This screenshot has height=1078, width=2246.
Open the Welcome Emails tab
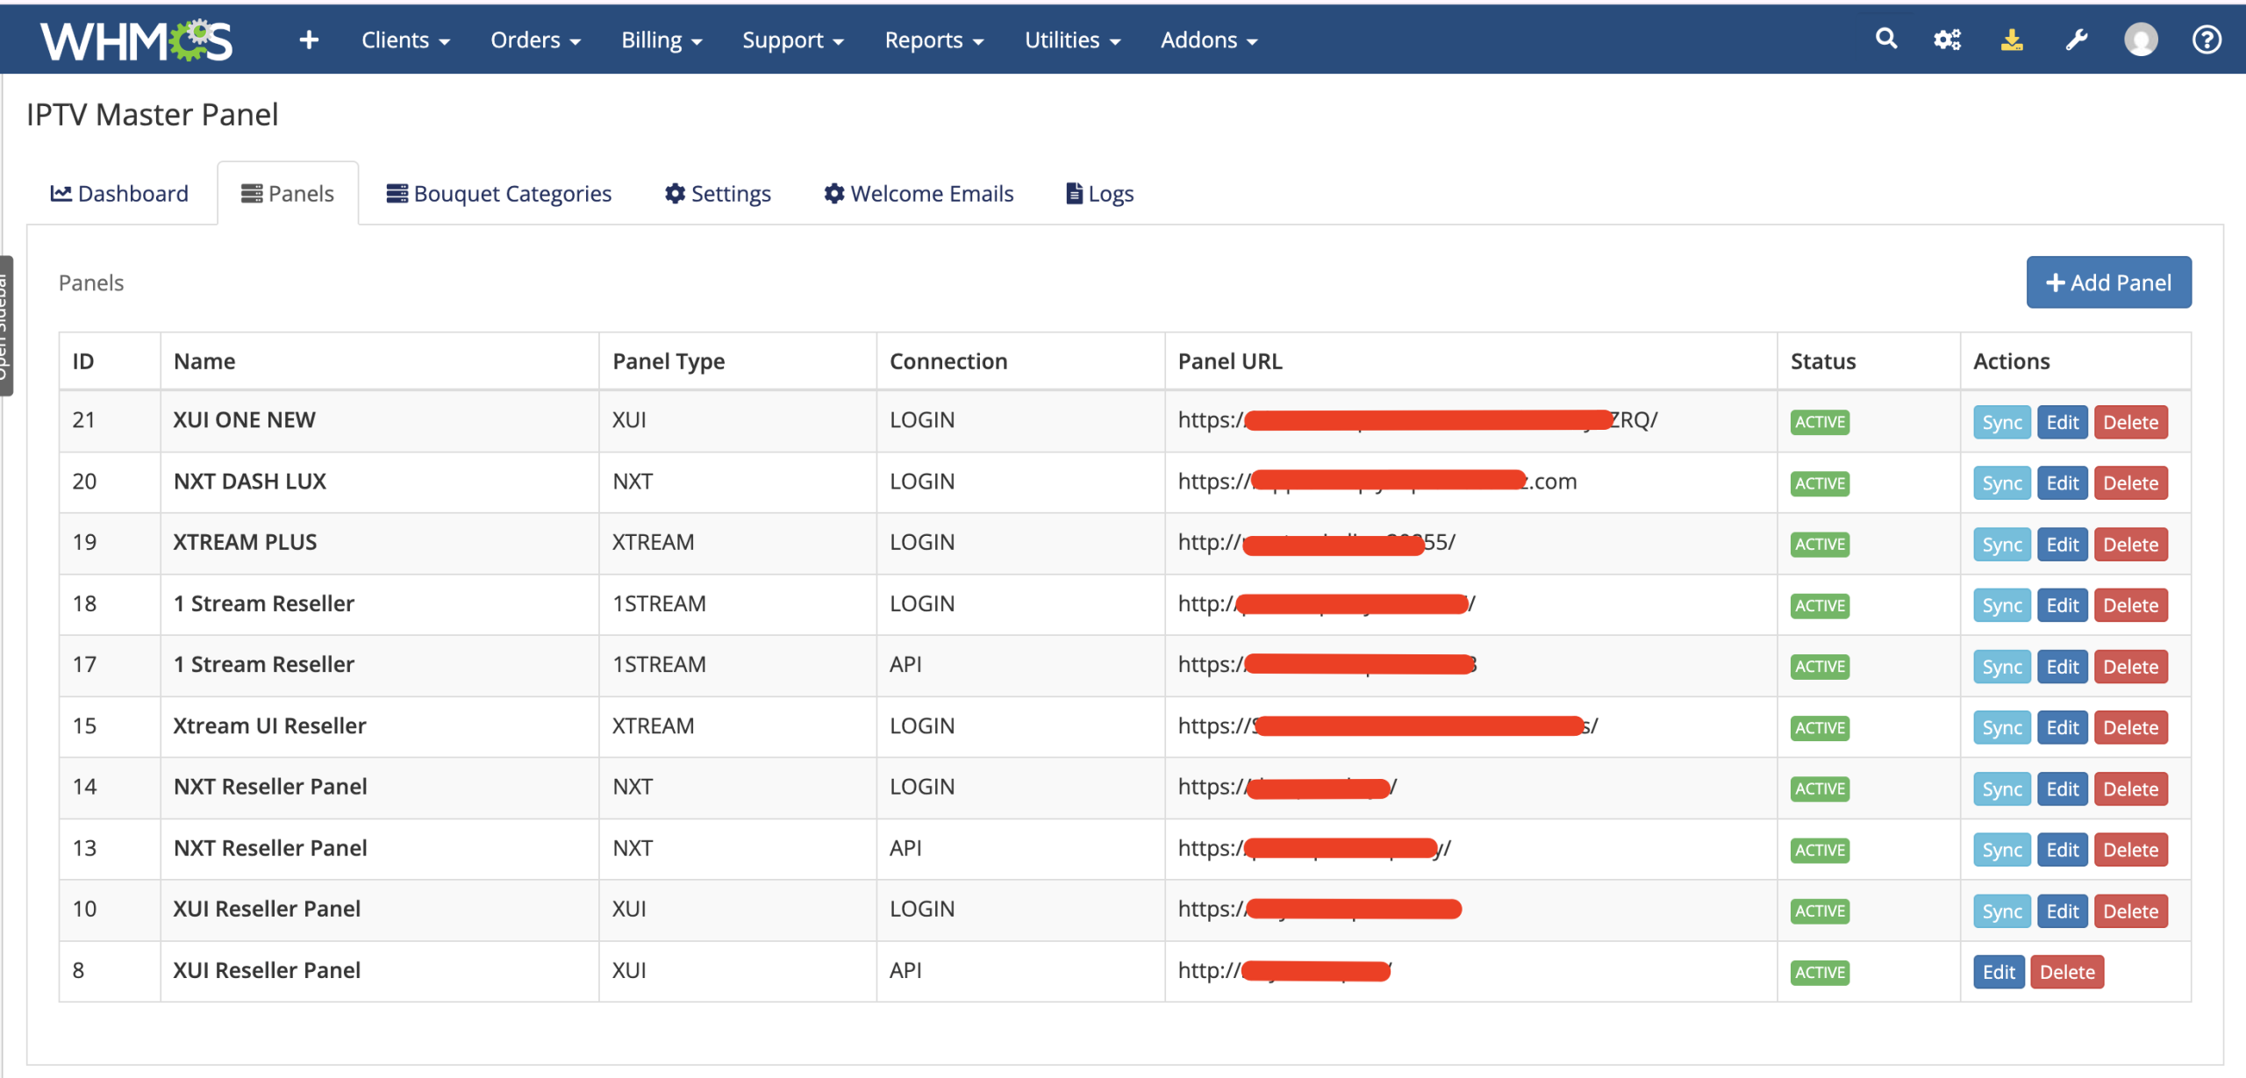click(x=919, y=193)
